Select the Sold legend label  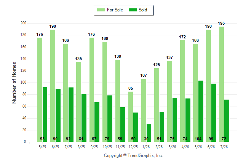(143, 10)
